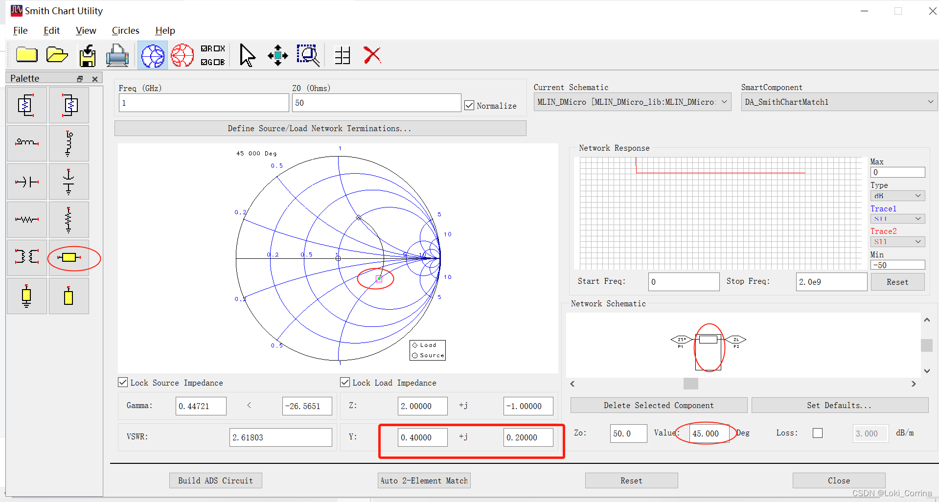The image size is (939, 502).
Task: Open the Help menu
Action: click(x=165, y=30)
